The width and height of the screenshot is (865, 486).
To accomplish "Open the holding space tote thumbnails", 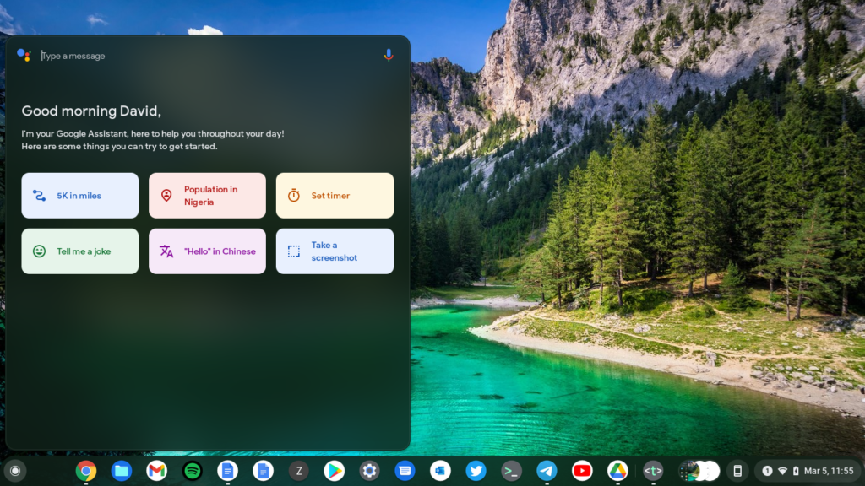I will [699, 471].
